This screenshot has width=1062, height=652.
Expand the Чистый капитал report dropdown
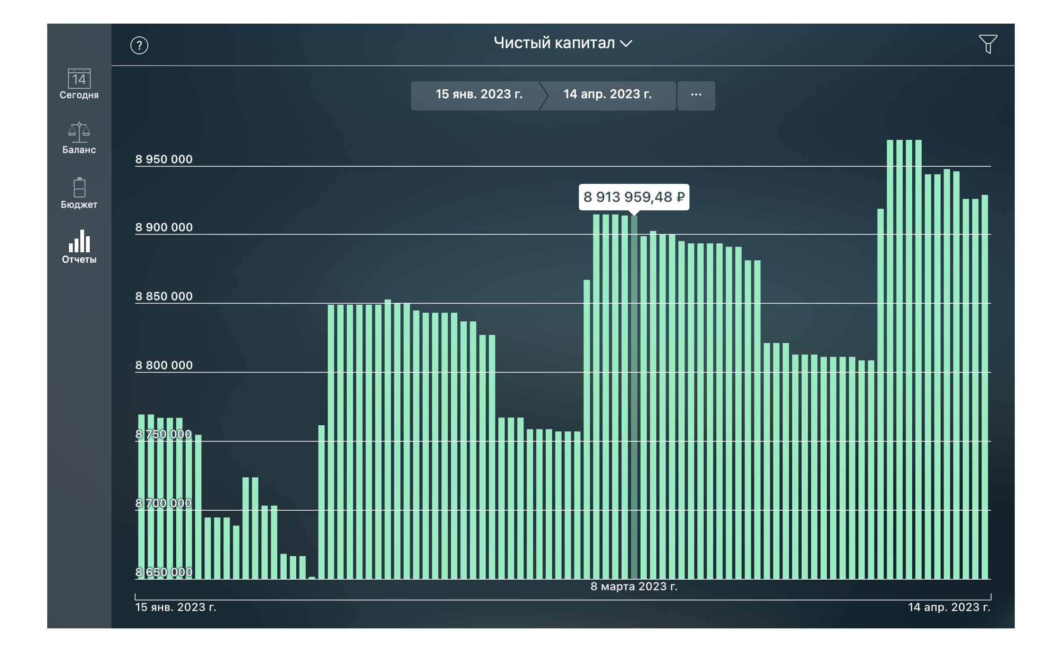[x=563, y=43]
